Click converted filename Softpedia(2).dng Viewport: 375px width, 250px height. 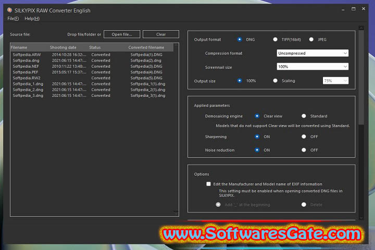click(x=146, y=60)
